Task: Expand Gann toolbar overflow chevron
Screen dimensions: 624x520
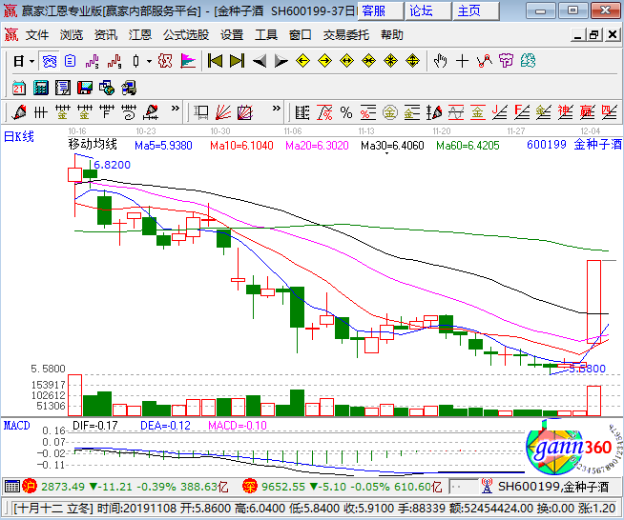Action: (x=277, y=109)
